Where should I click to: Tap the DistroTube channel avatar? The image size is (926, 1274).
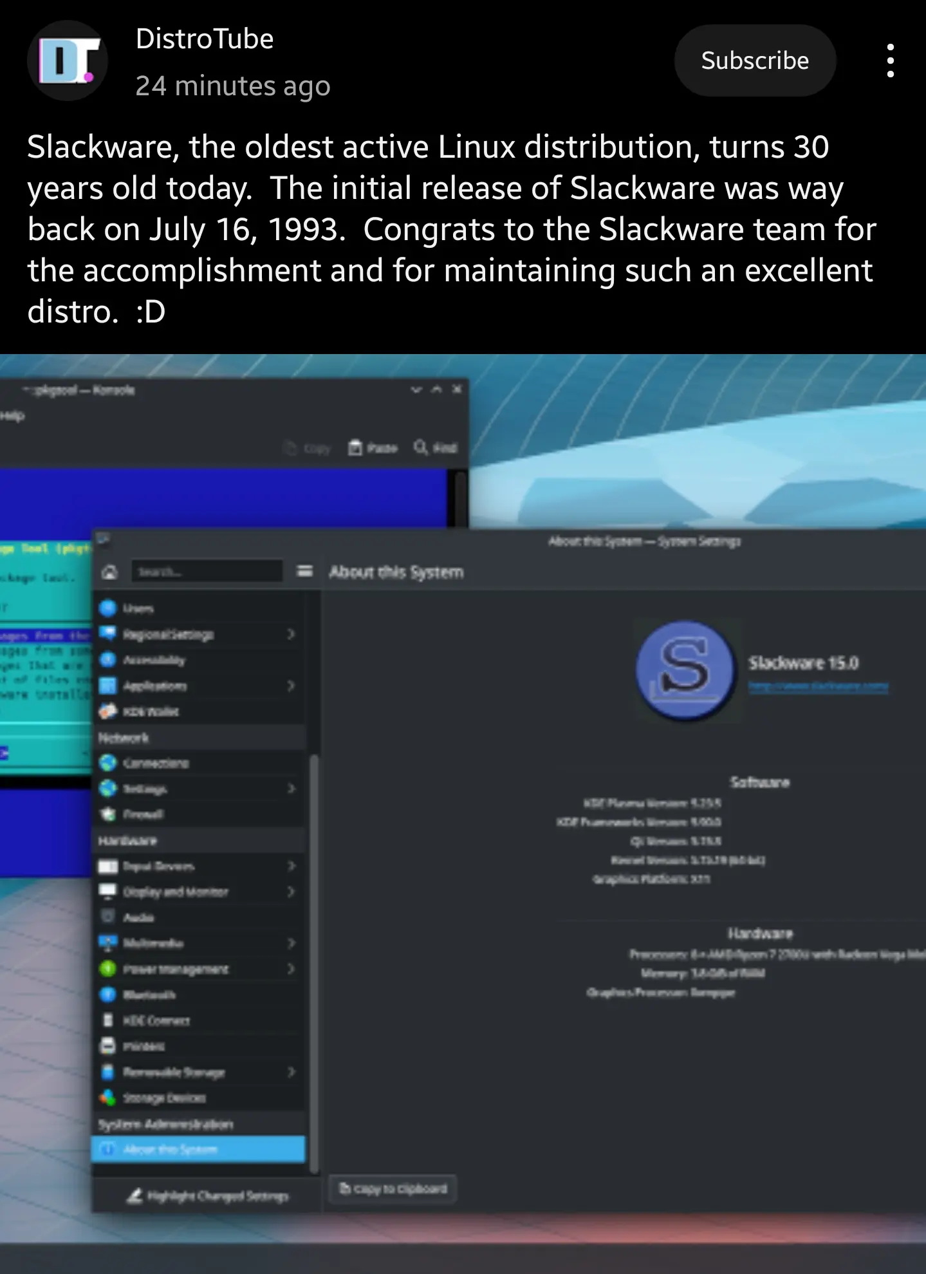67,61
